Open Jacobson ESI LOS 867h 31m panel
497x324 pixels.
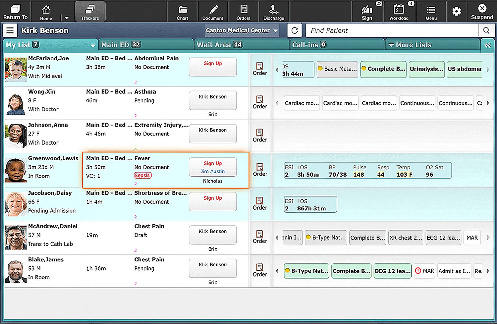[x=310, y=204]
